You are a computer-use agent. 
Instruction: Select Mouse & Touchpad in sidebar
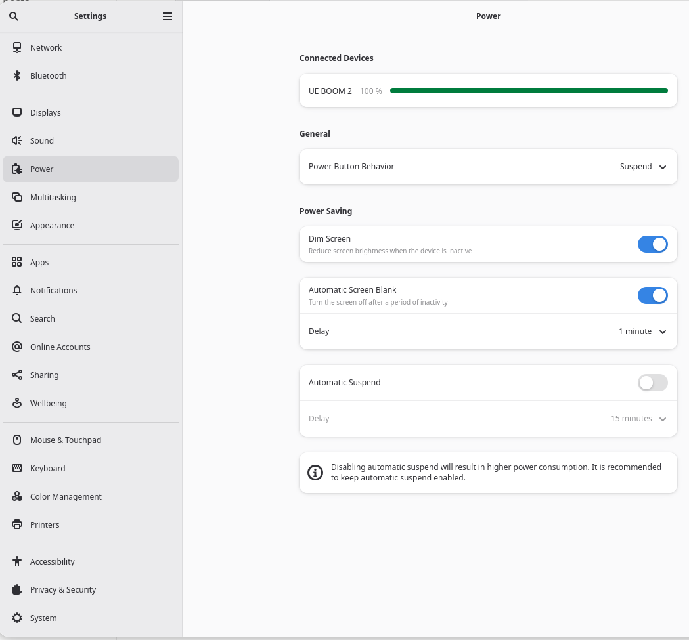coord(66,440)
